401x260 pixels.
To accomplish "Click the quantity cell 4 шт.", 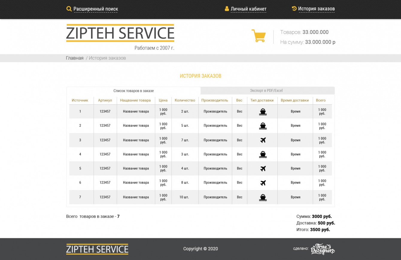I will click(x=185, y=168).
